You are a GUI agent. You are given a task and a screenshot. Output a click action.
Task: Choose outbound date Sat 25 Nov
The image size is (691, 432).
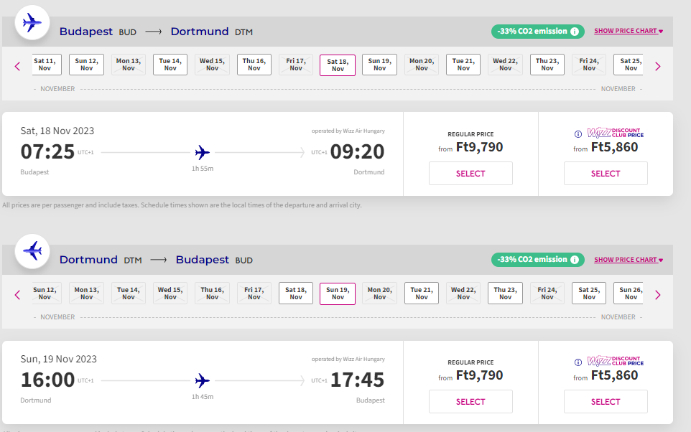(629, 65)
